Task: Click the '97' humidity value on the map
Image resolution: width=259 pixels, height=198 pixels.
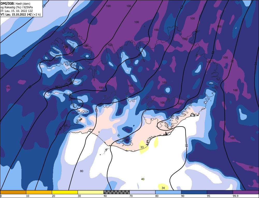Action: tap(66, 126)
